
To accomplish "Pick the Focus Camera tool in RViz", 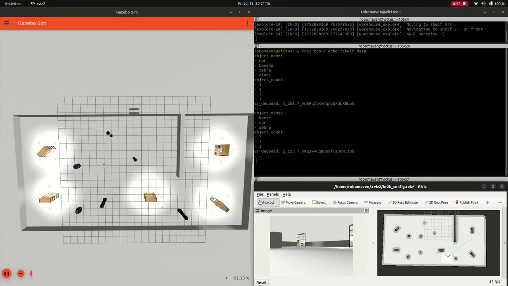I will click(x=345, y=203).
